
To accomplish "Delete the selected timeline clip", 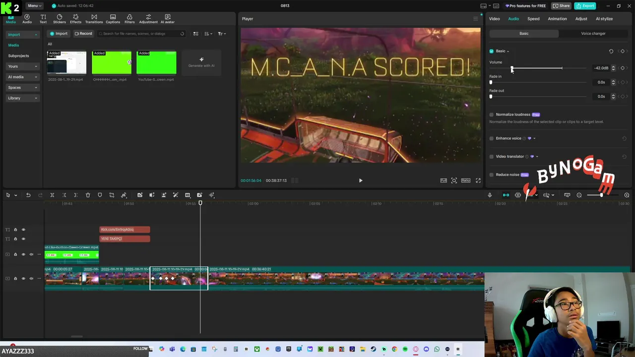I will point(88,195).
